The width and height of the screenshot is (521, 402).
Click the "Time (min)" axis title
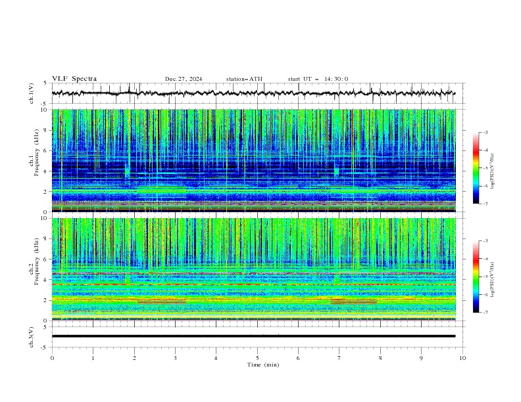pyautogui.click(x=263, y=365)
